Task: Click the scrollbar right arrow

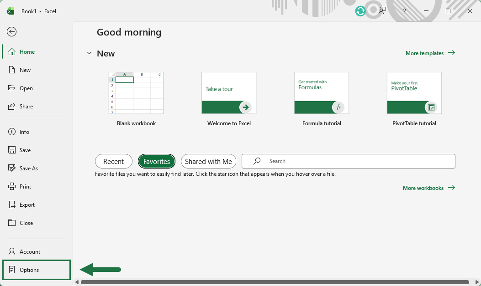Action: click(x=477, y=282)
